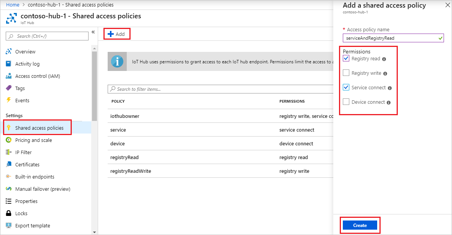
Task: Follow the Home breadcrumb link
Action: pos(13,5)
